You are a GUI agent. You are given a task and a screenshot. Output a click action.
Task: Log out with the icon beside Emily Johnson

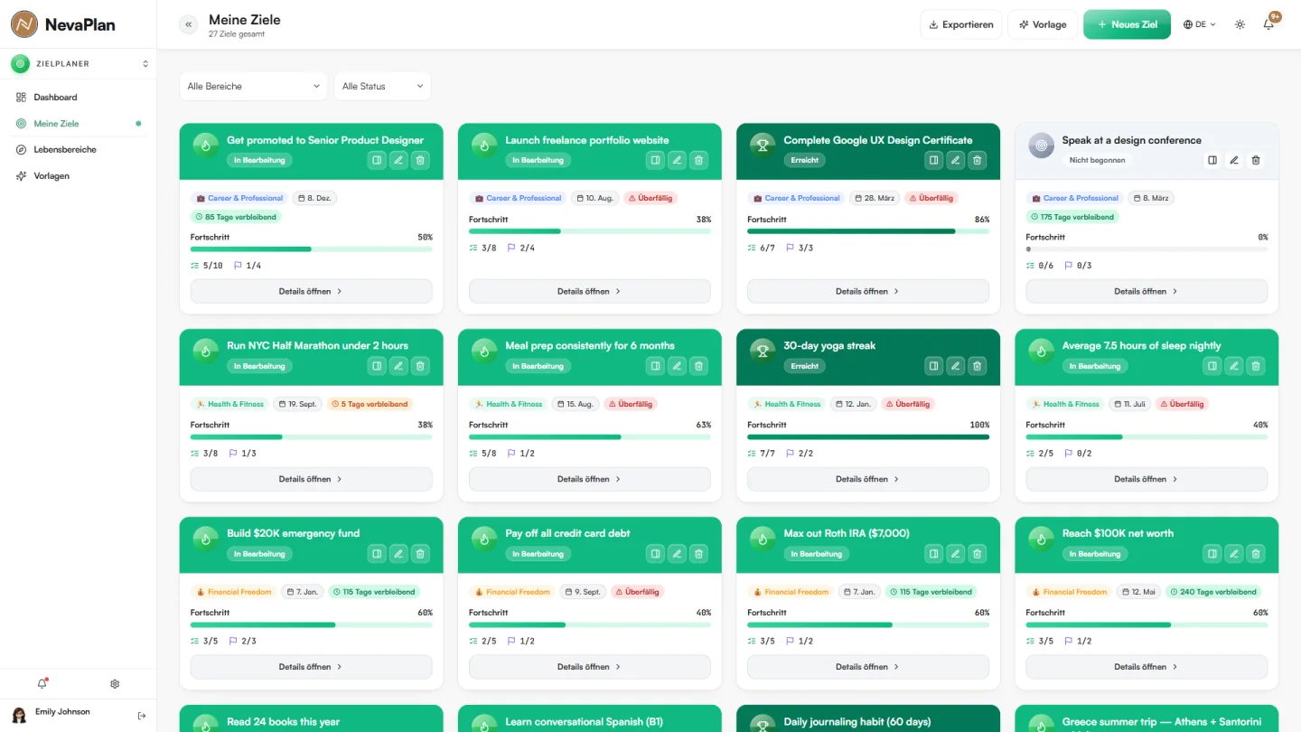(x=142, y=716)
